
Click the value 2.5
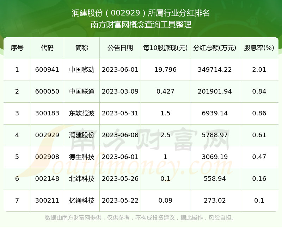coord(165,135)
